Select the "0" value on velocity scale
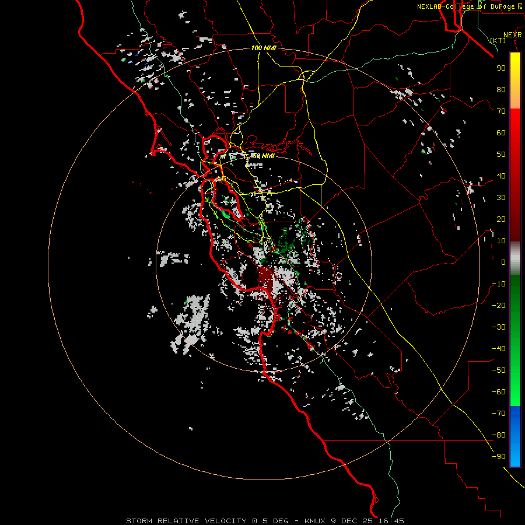Screen dimensions: 525x525 (x=503, y=262)
